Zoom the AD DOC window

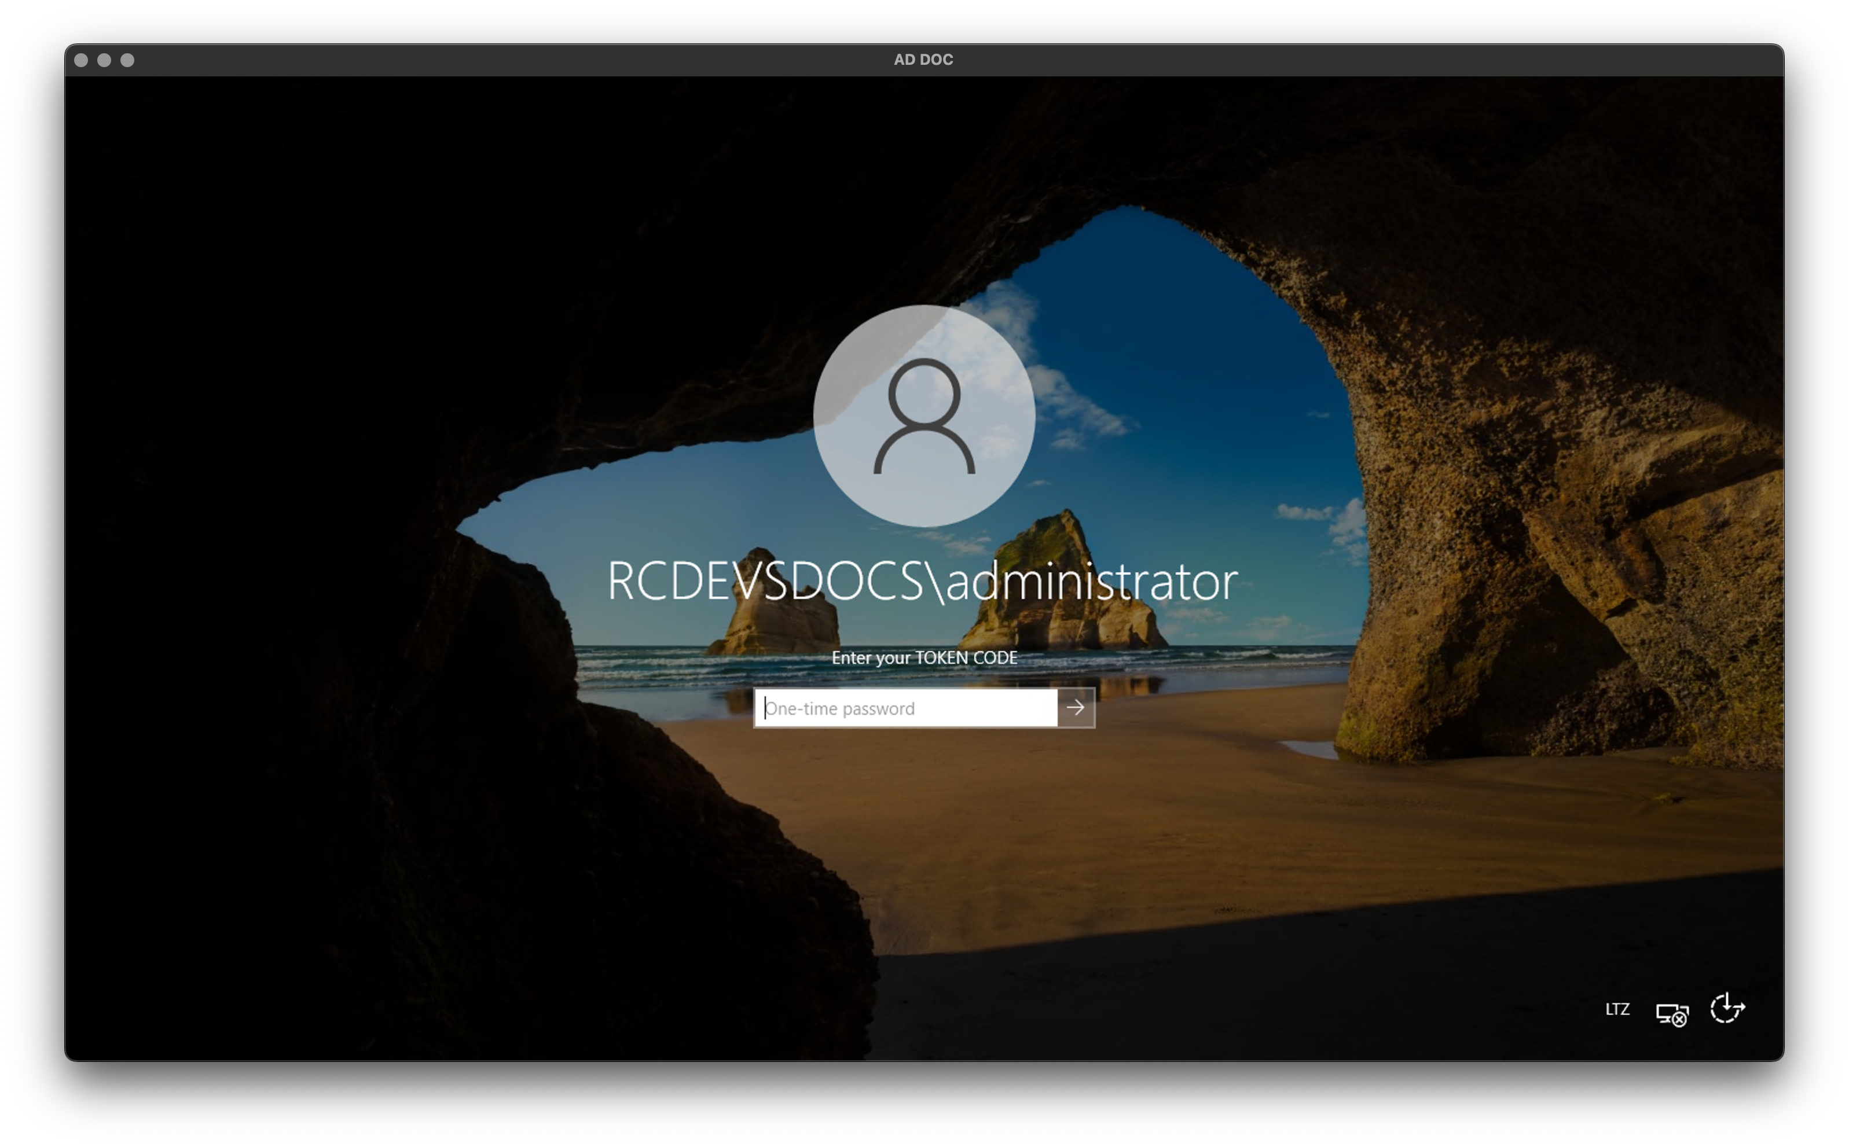pos(127,60)
